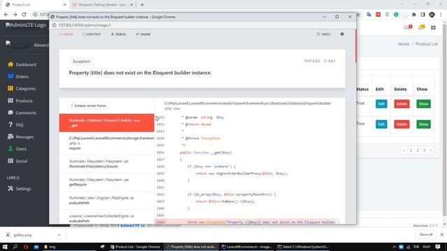447x251 pixels.
Task: Open Ignition settings gear
Action: tap(342, 34)
